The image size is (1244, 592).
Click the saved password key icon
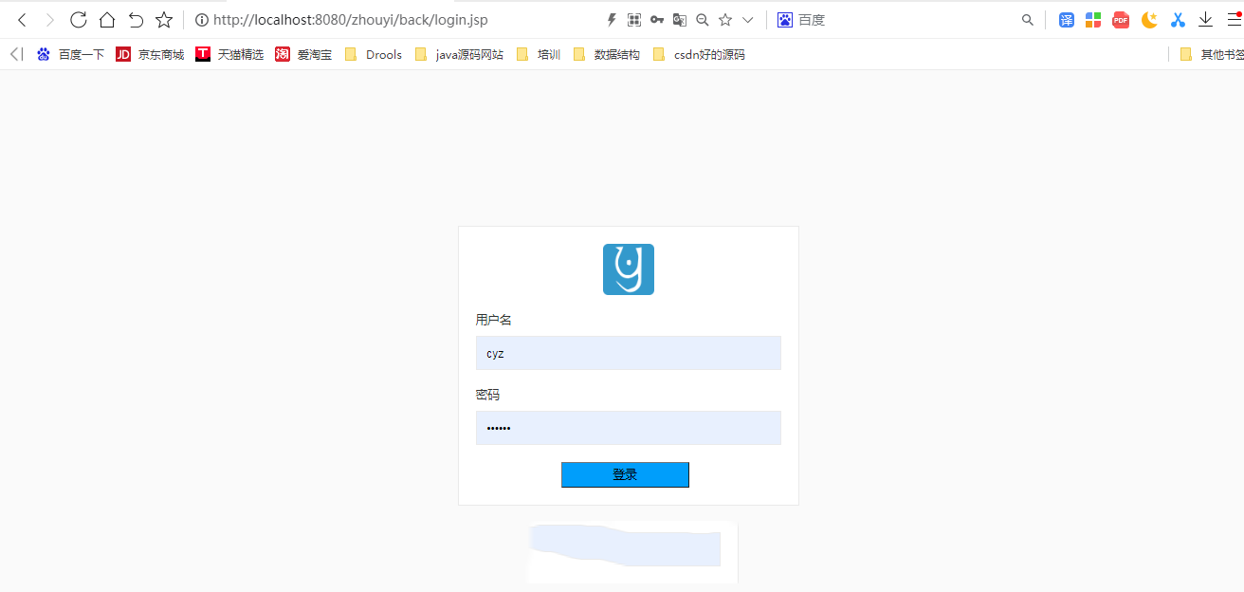pos(657,20)
